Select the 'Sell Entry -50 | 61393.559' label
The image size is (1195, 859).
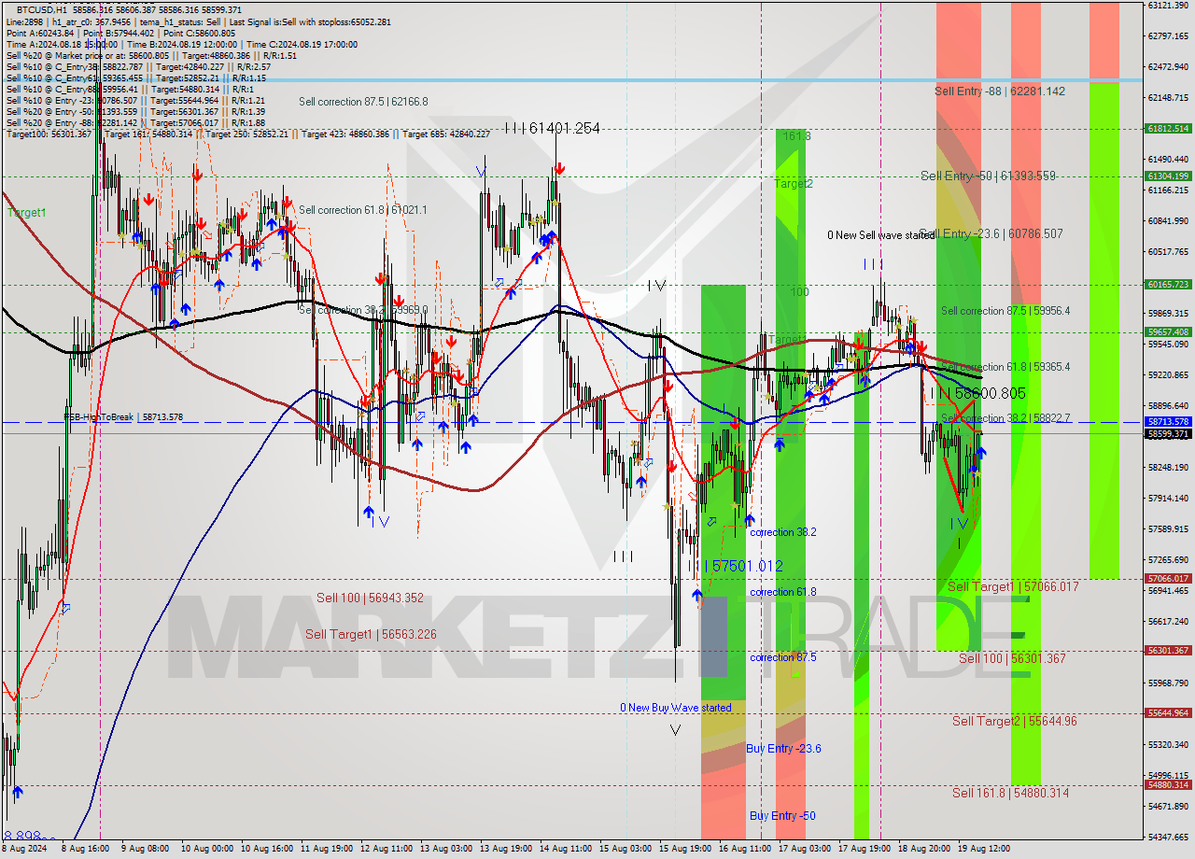tap(988, 176)
